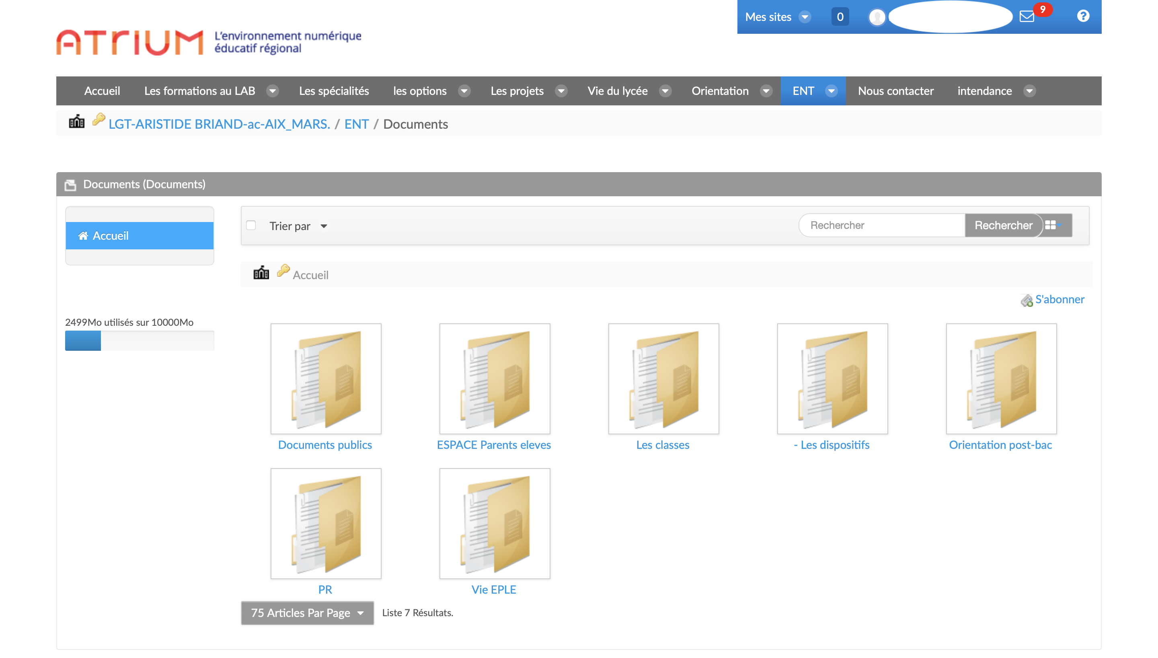The image size is (1158, 658).
Task: Open the Vie EPLE folder link
Action: coord(494,589)
